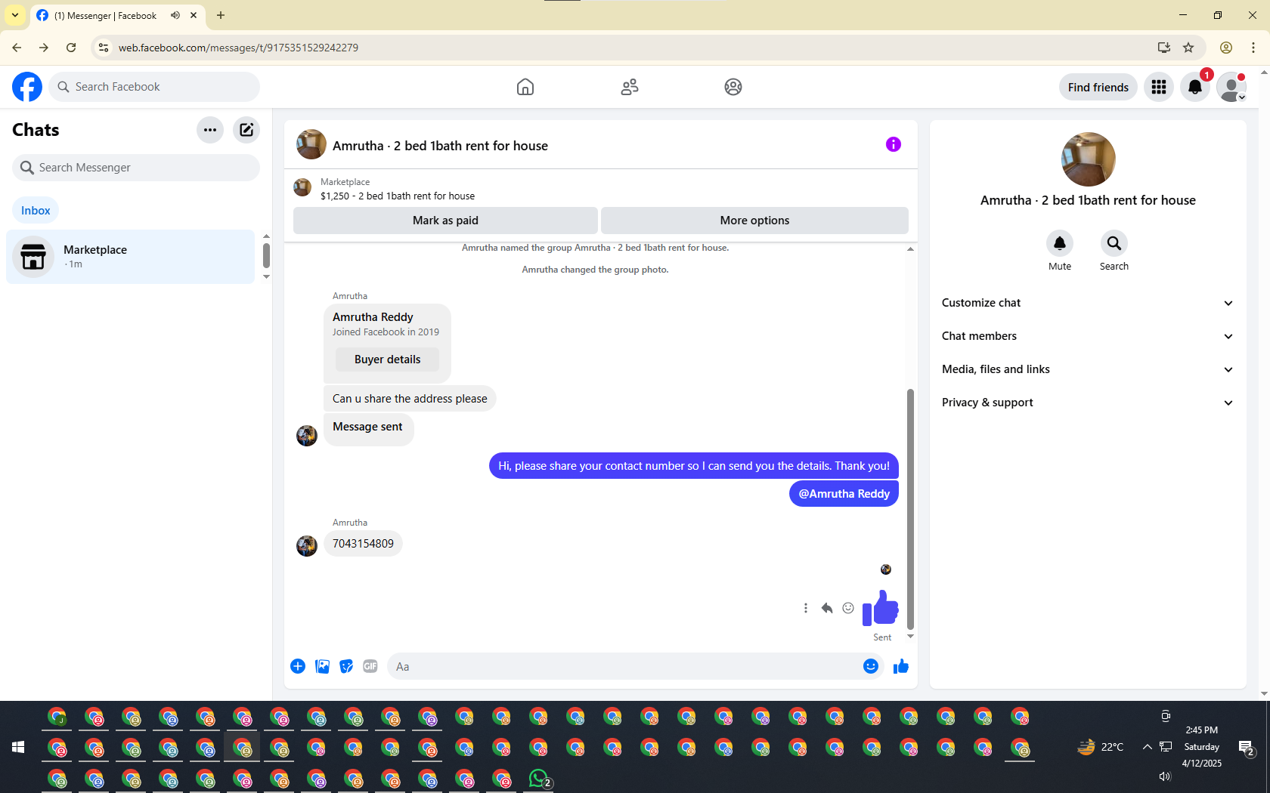The height and width of the screenshot is (793, 1270).
Task: Open the Facebook menu grid icon
Action: [1159, 87]
